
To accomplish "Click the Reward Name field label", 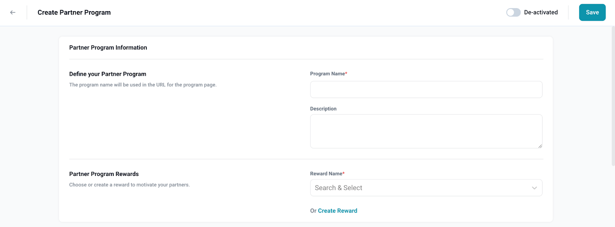I will click(x=326, y=174).
